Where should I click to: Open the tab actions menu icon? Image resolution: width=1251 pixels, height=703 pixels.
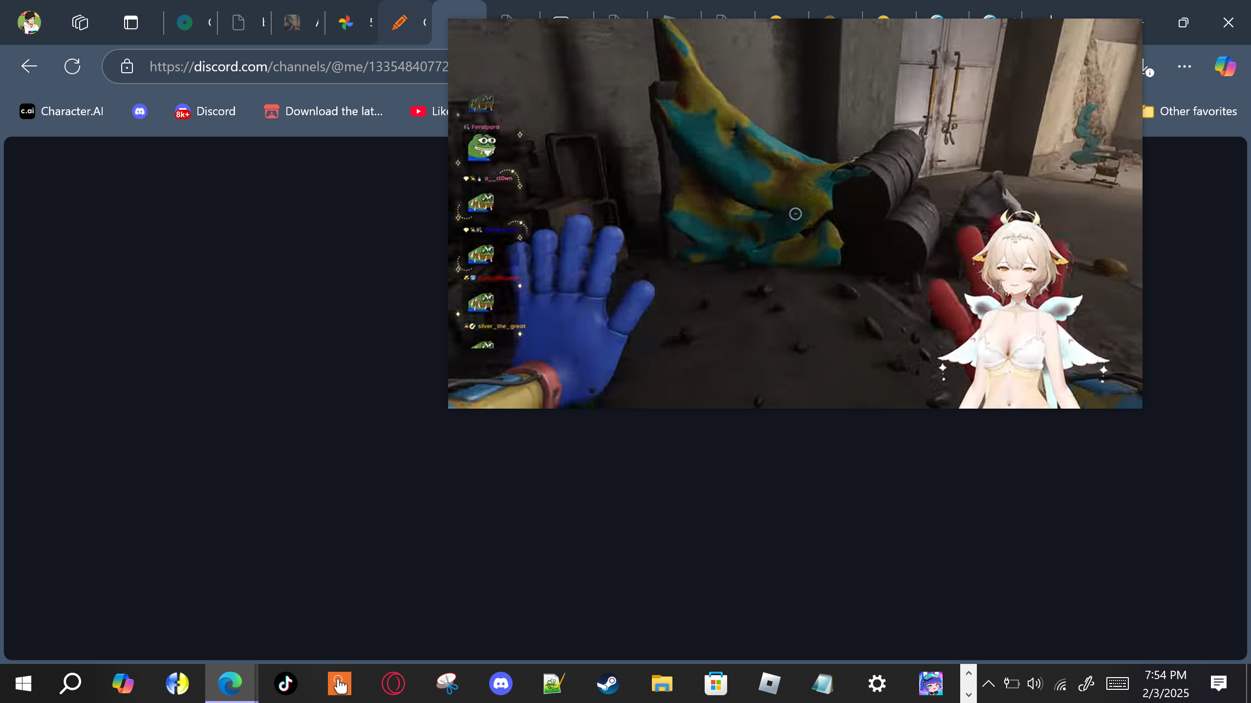131,22
